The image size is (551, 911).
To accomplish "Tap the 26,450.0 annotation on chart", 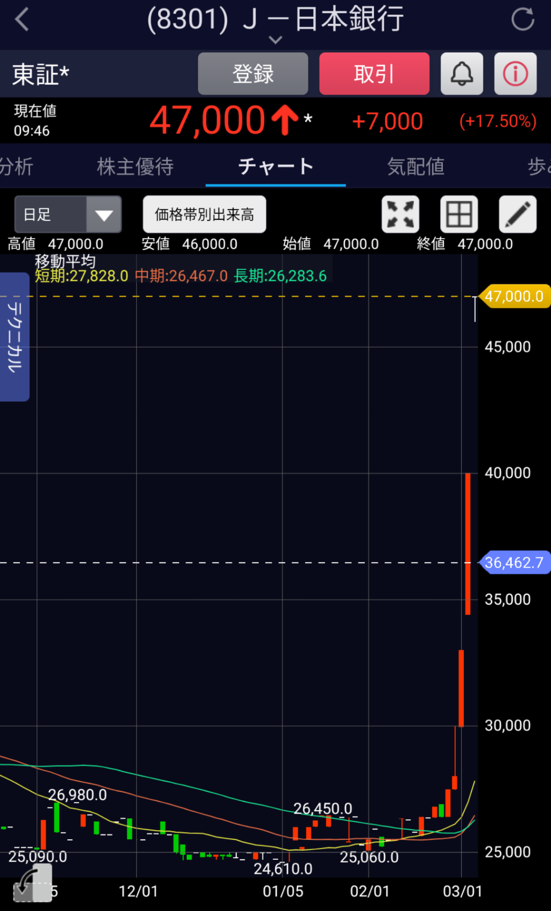I will (x=323, y=809).
